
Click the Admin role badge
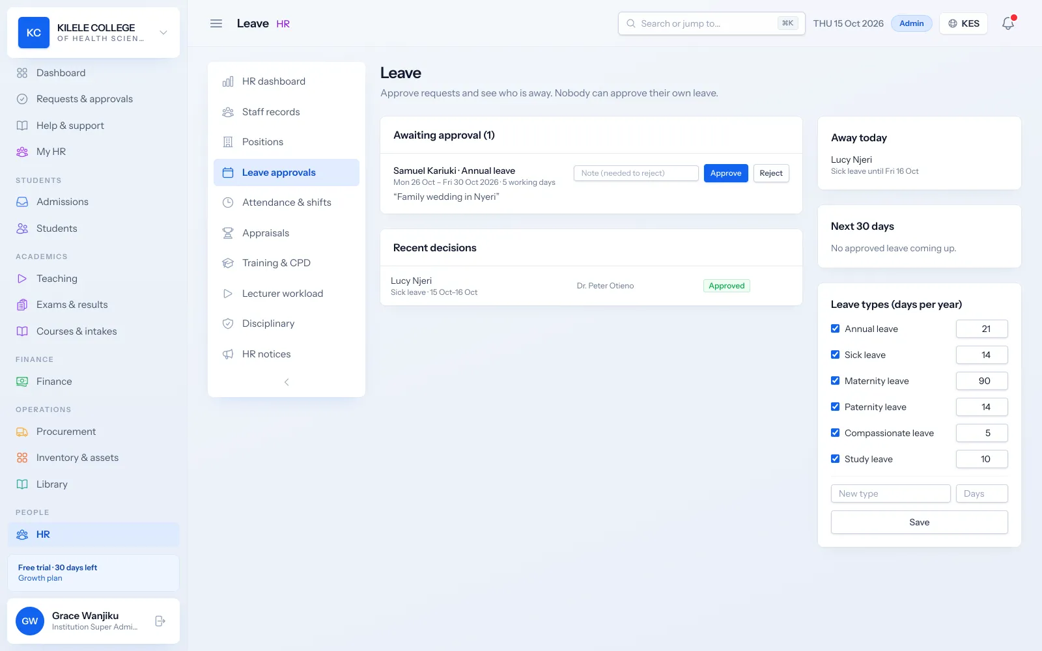point(911,23)
